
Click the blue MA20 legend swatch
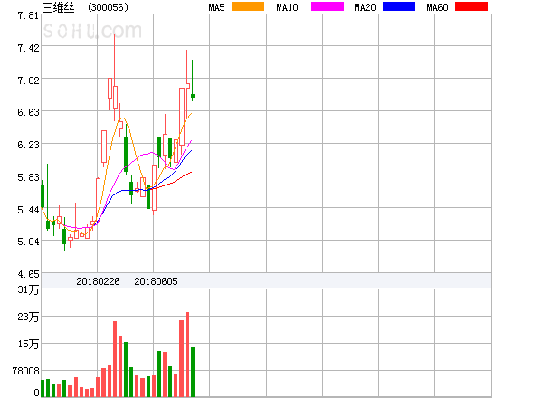[399, 6]
